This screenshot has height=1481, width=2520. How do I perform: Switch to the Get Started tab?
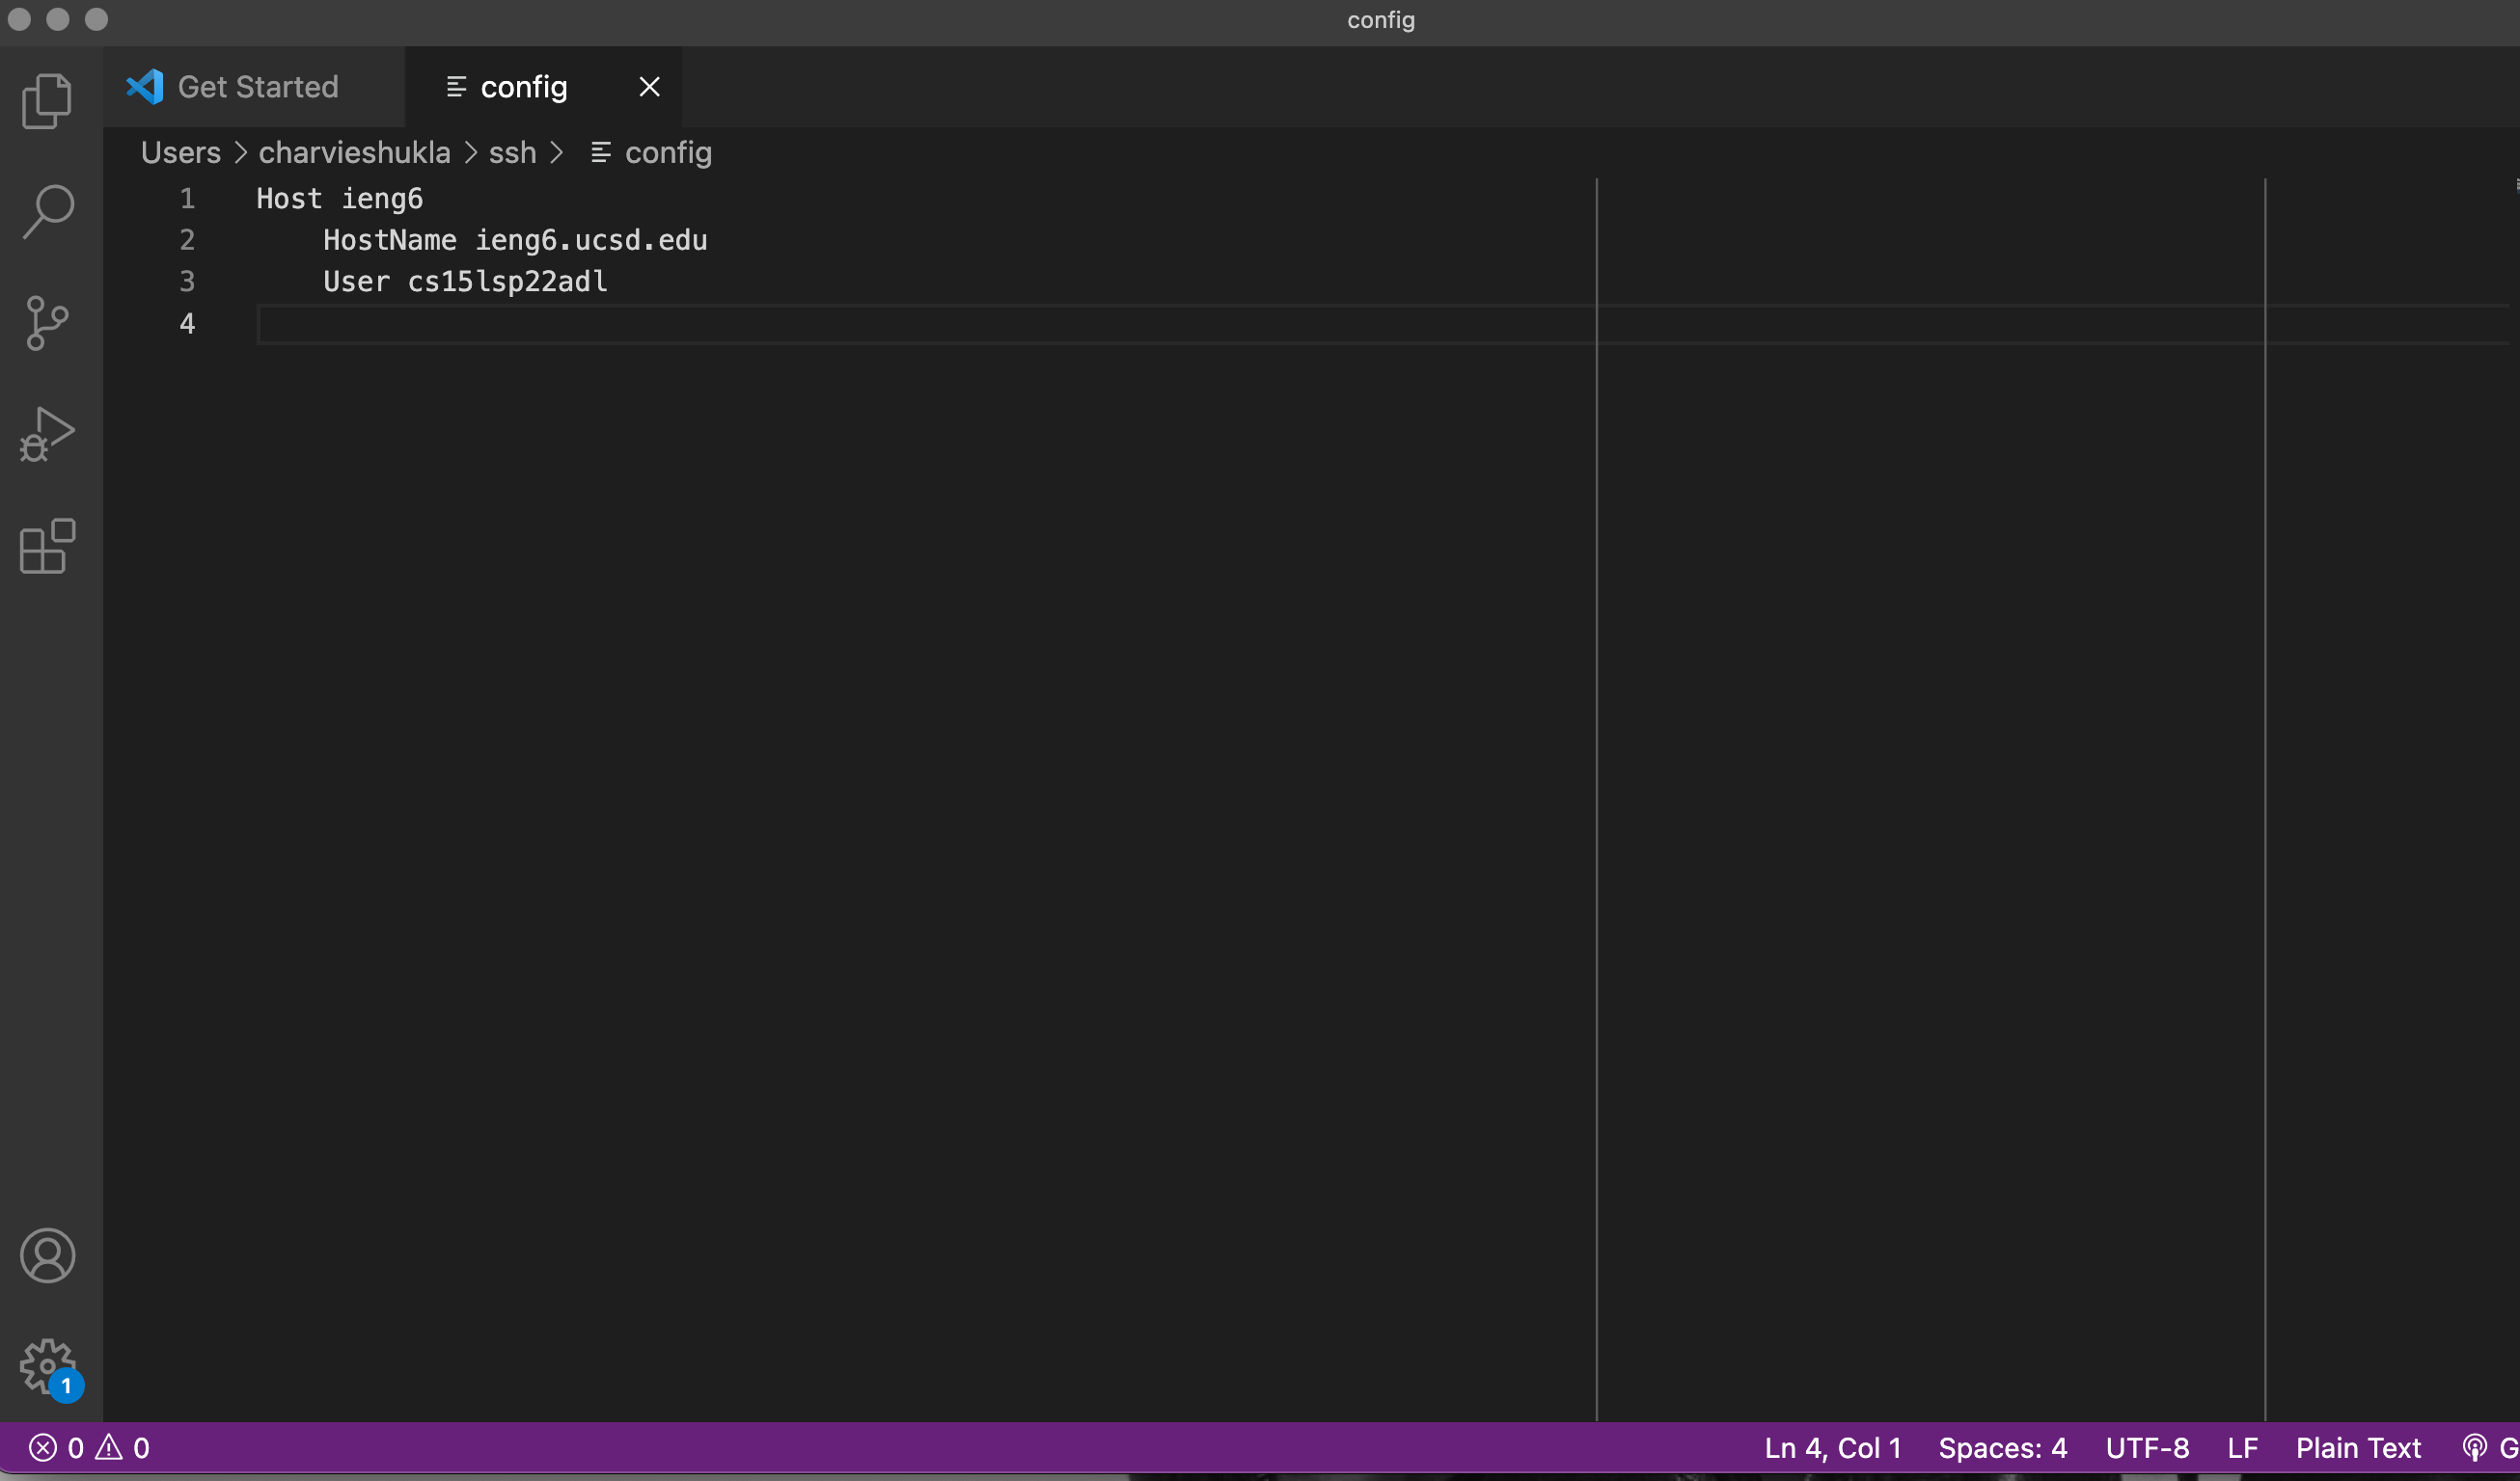point(257,87)
